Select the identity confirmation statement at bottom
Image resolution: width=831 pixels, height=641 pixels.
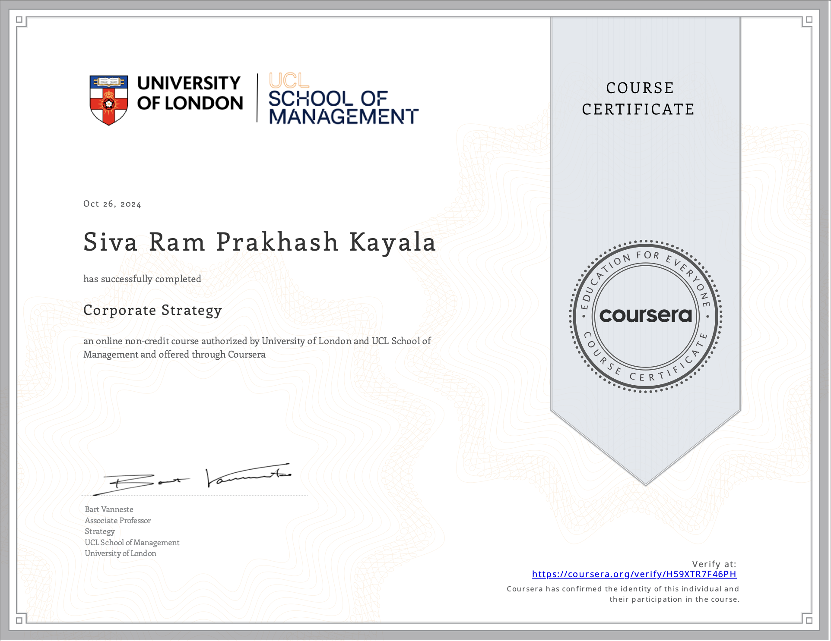(622, 594)
